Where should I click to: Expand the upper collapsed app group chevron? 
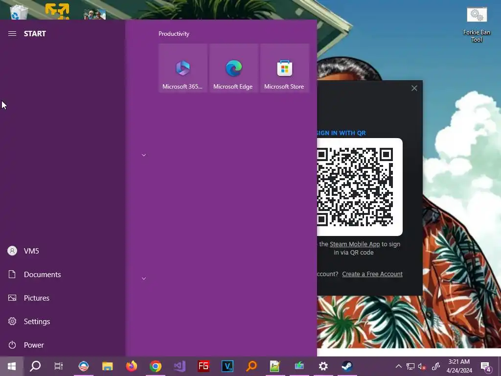(144, 155)
